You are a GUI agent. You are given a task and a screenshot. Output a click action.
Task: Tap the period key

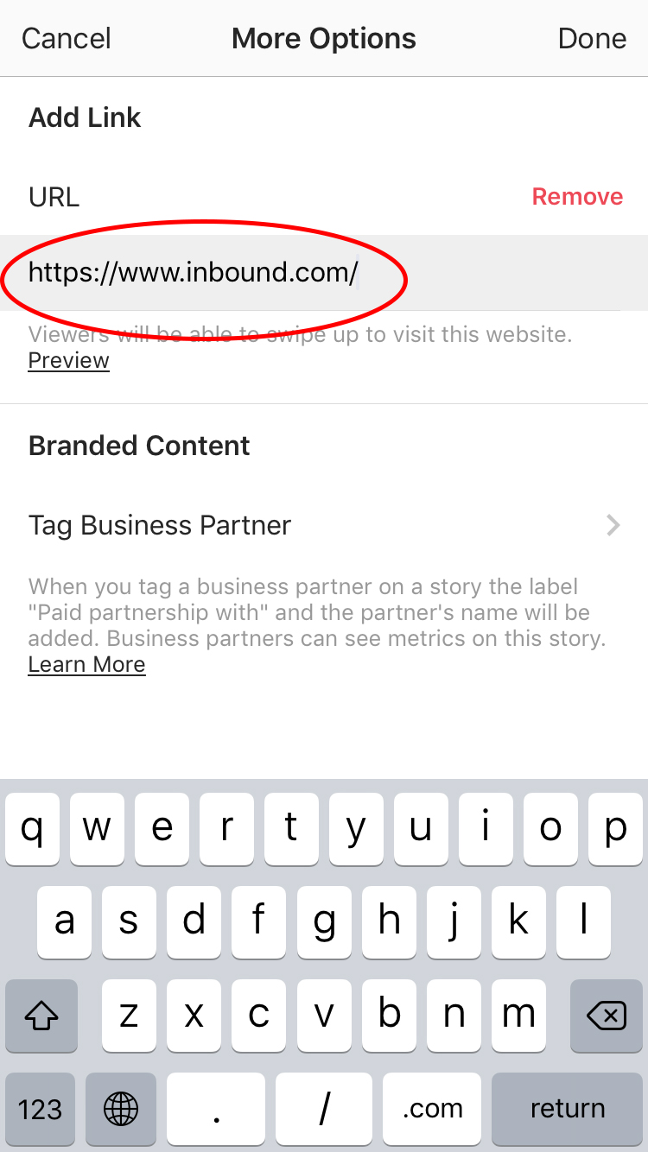[x=216, y=1109]
